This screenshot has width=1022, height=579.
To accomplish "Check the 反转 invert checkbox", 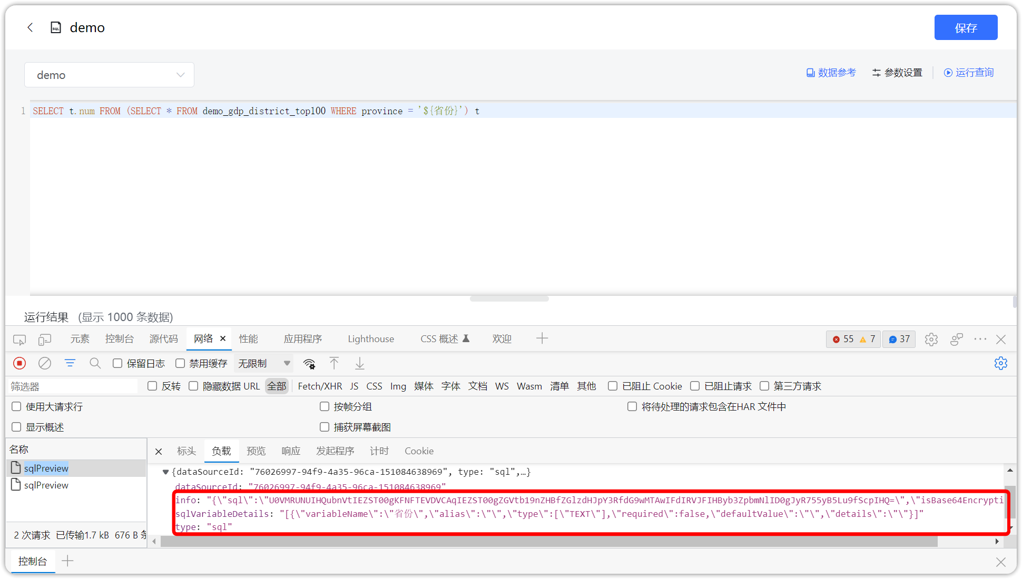I will coord(152,386).
